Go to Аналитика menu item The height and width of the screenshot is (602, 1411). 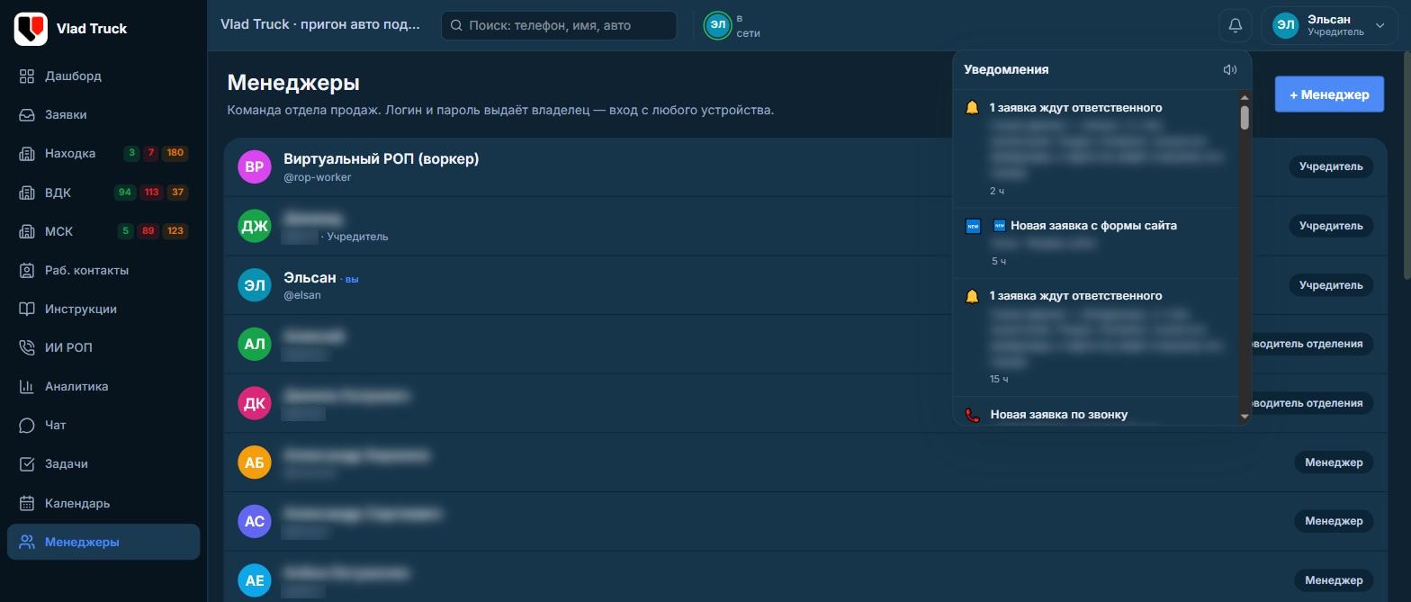click(x=103, y=386)
